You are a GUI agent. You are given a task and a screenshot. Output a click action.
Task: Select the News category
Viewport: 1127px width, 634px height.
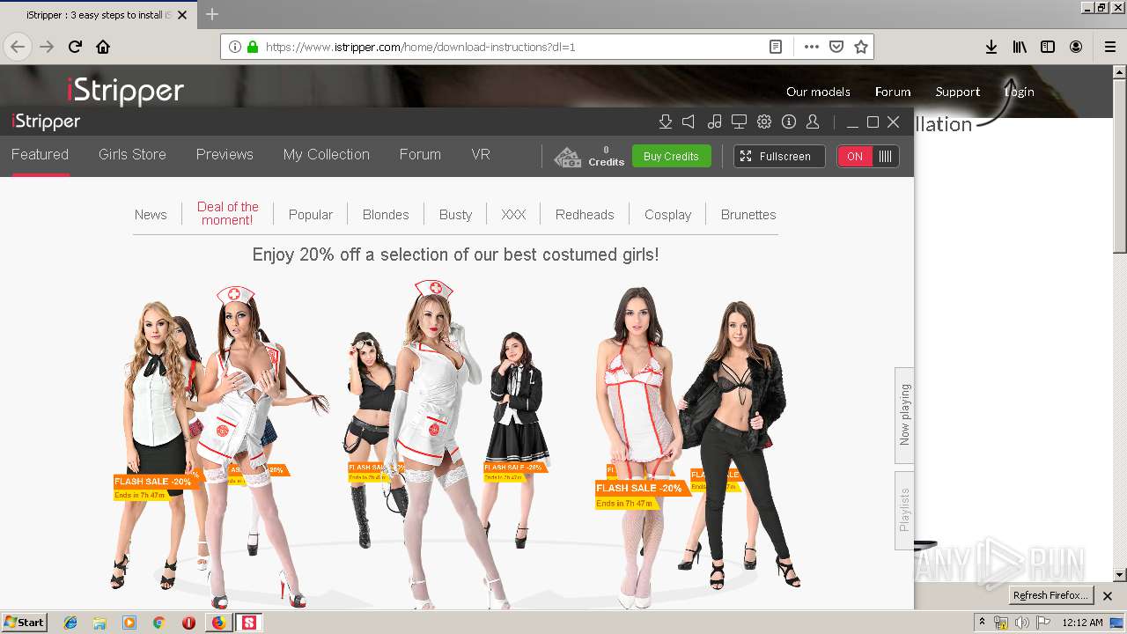151,214
